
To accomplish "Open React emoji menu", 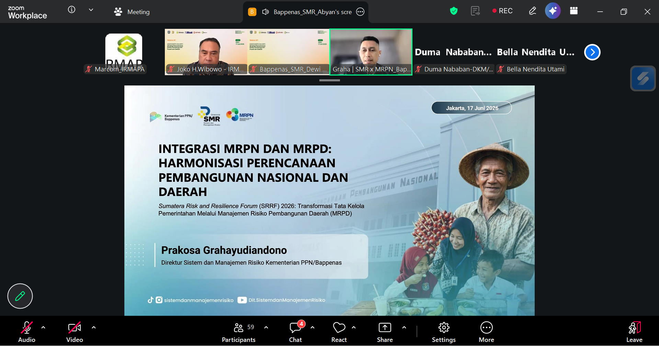I will 339,332.
